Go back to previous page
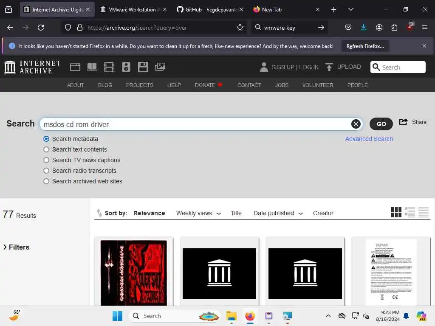435x326 pixels. pos(10,28)
